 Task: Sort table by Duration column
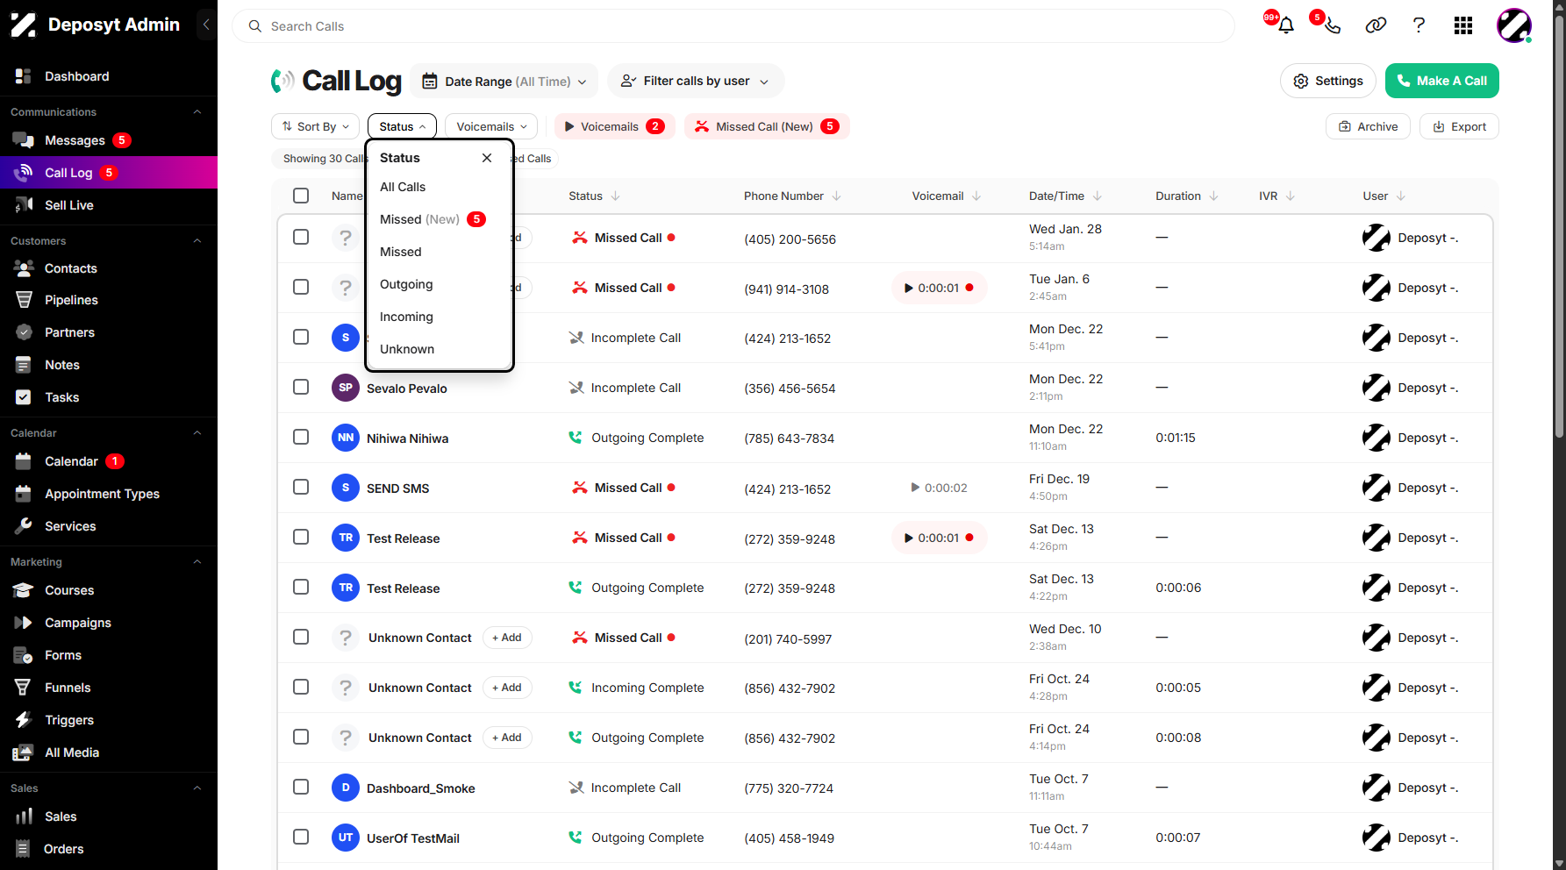1186,196
